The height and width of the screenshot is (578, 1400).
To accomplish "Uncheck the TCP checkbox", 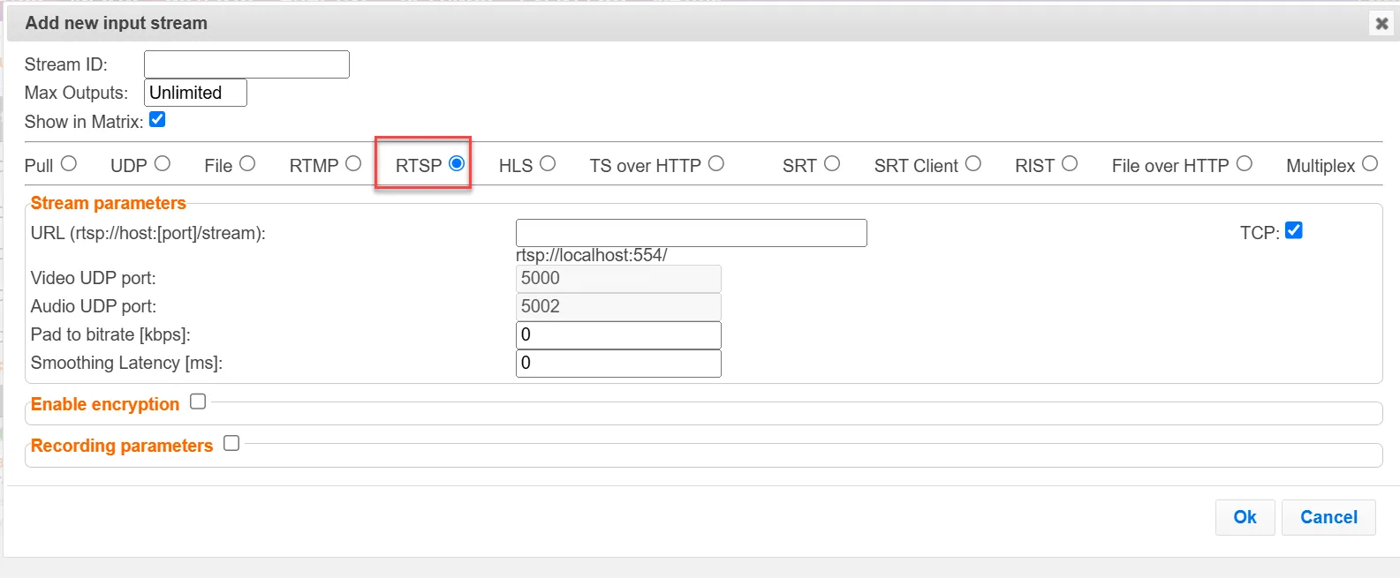I will click(1294, 230).
